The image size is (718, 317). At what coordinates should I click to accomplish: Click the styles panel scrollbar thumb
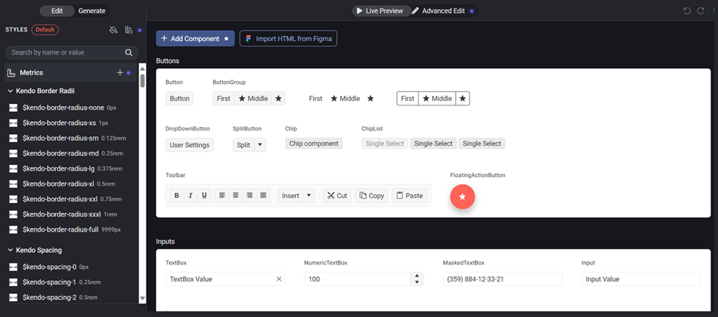coord(142,80)
